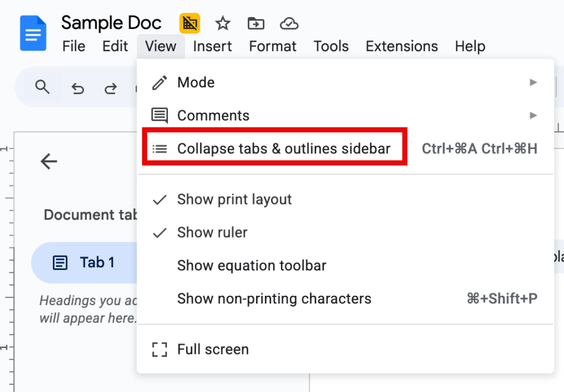
Task: Click the search magnifier in toolbar
Action: (x=42, y=87)
